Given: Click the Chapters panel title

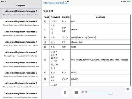Looking at the screenshot, I should (21, 5).
